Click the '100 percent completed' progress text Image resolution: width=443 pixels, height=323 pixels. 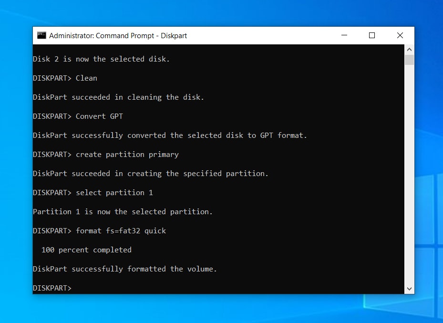(86, 250)
